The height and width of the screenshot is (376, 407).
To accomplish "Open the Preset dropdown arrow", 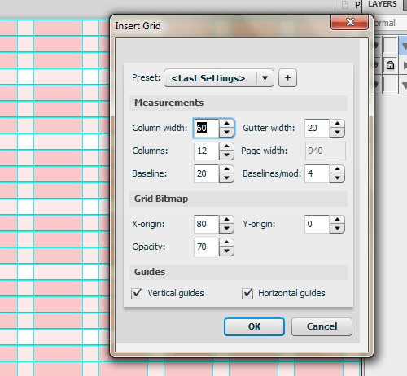I will pyautogui.click(x=265, y=78).
